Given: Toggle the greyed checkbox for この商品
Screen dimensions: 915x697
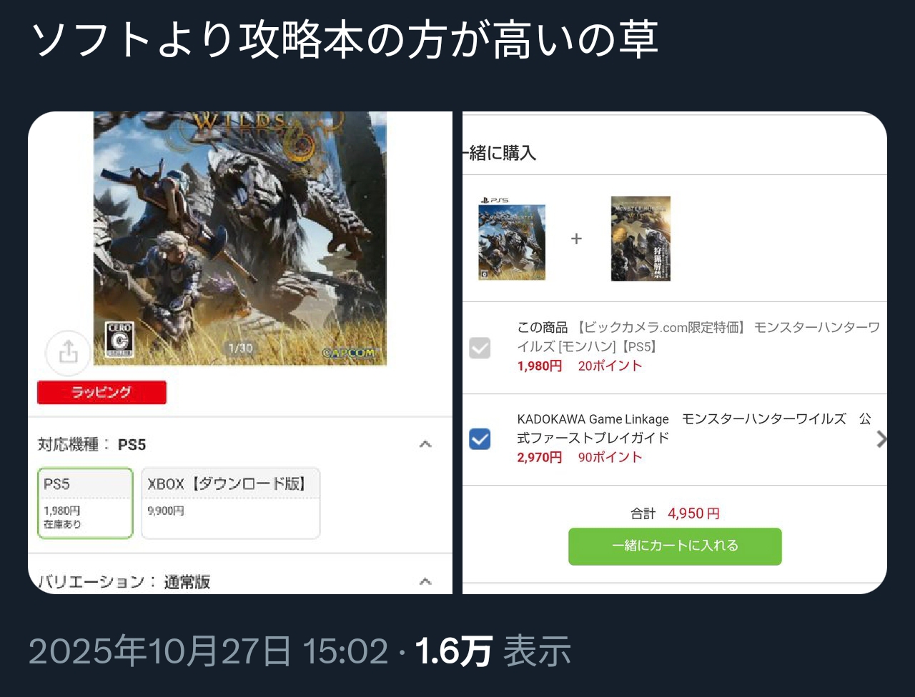Looking at the screenshot, I should pos(480,348).
